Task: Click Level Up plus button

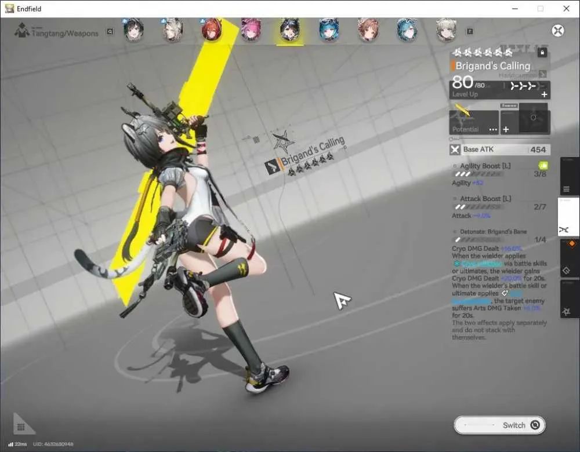Action: (544, 94)
